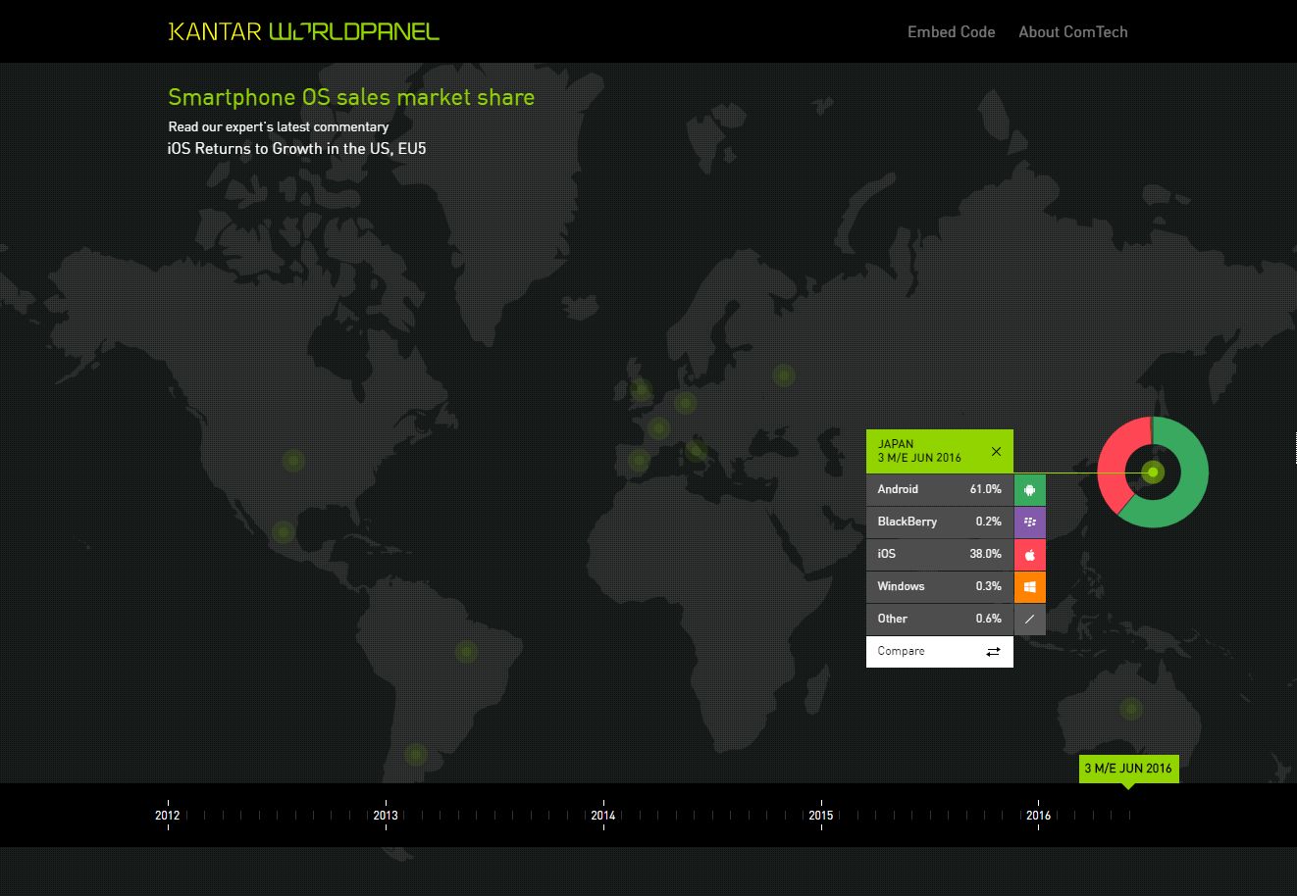Click the 3 M/E JUN 2016 timeline handle
This screenshot has height=896, width=1297.
click(1128, 770)
